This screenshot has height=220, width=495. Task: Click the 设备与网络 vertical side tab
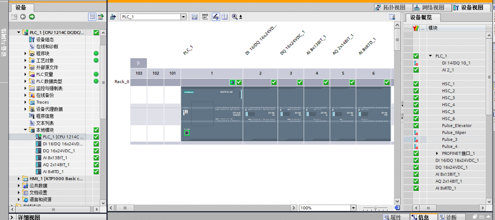pos(4,42)
